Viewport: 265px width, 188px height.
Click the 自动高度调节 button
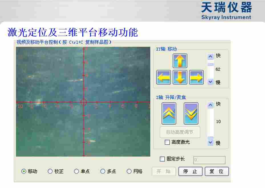click(x=180, y=132)
